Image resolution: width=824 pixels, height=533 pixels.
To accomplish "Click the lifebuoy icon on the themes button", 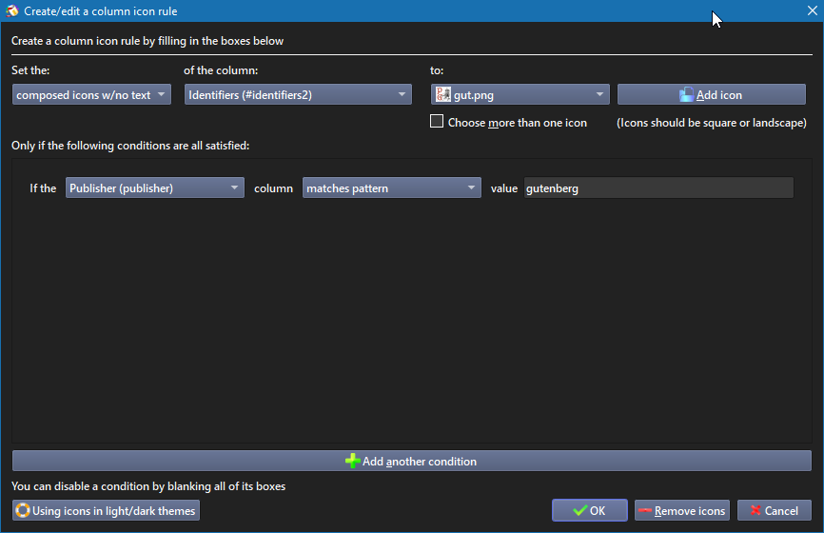I will pos(23,510).
